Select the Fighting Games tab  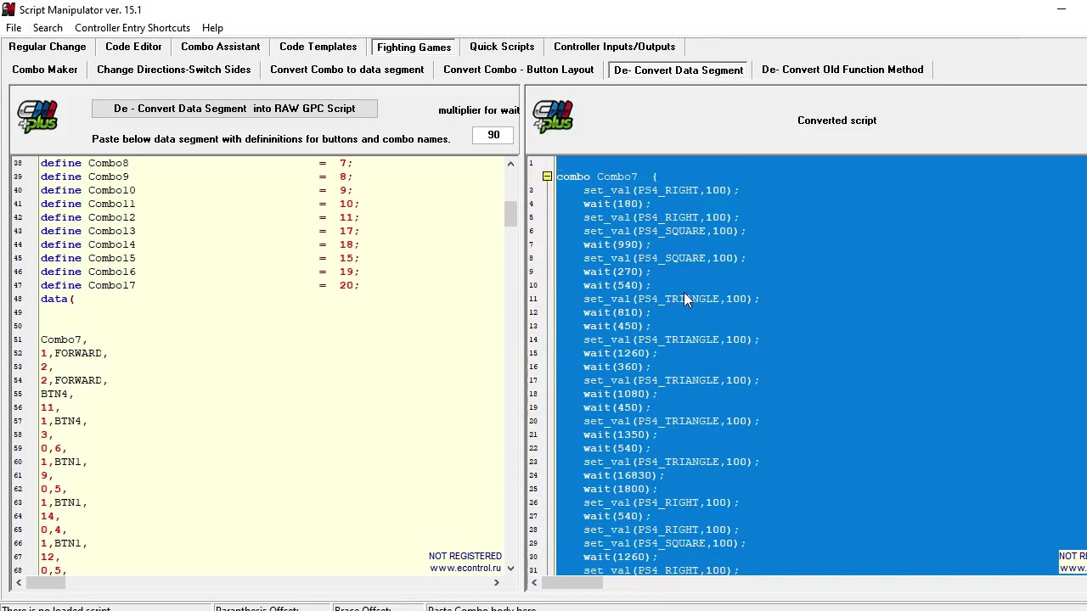pos(414,47)
